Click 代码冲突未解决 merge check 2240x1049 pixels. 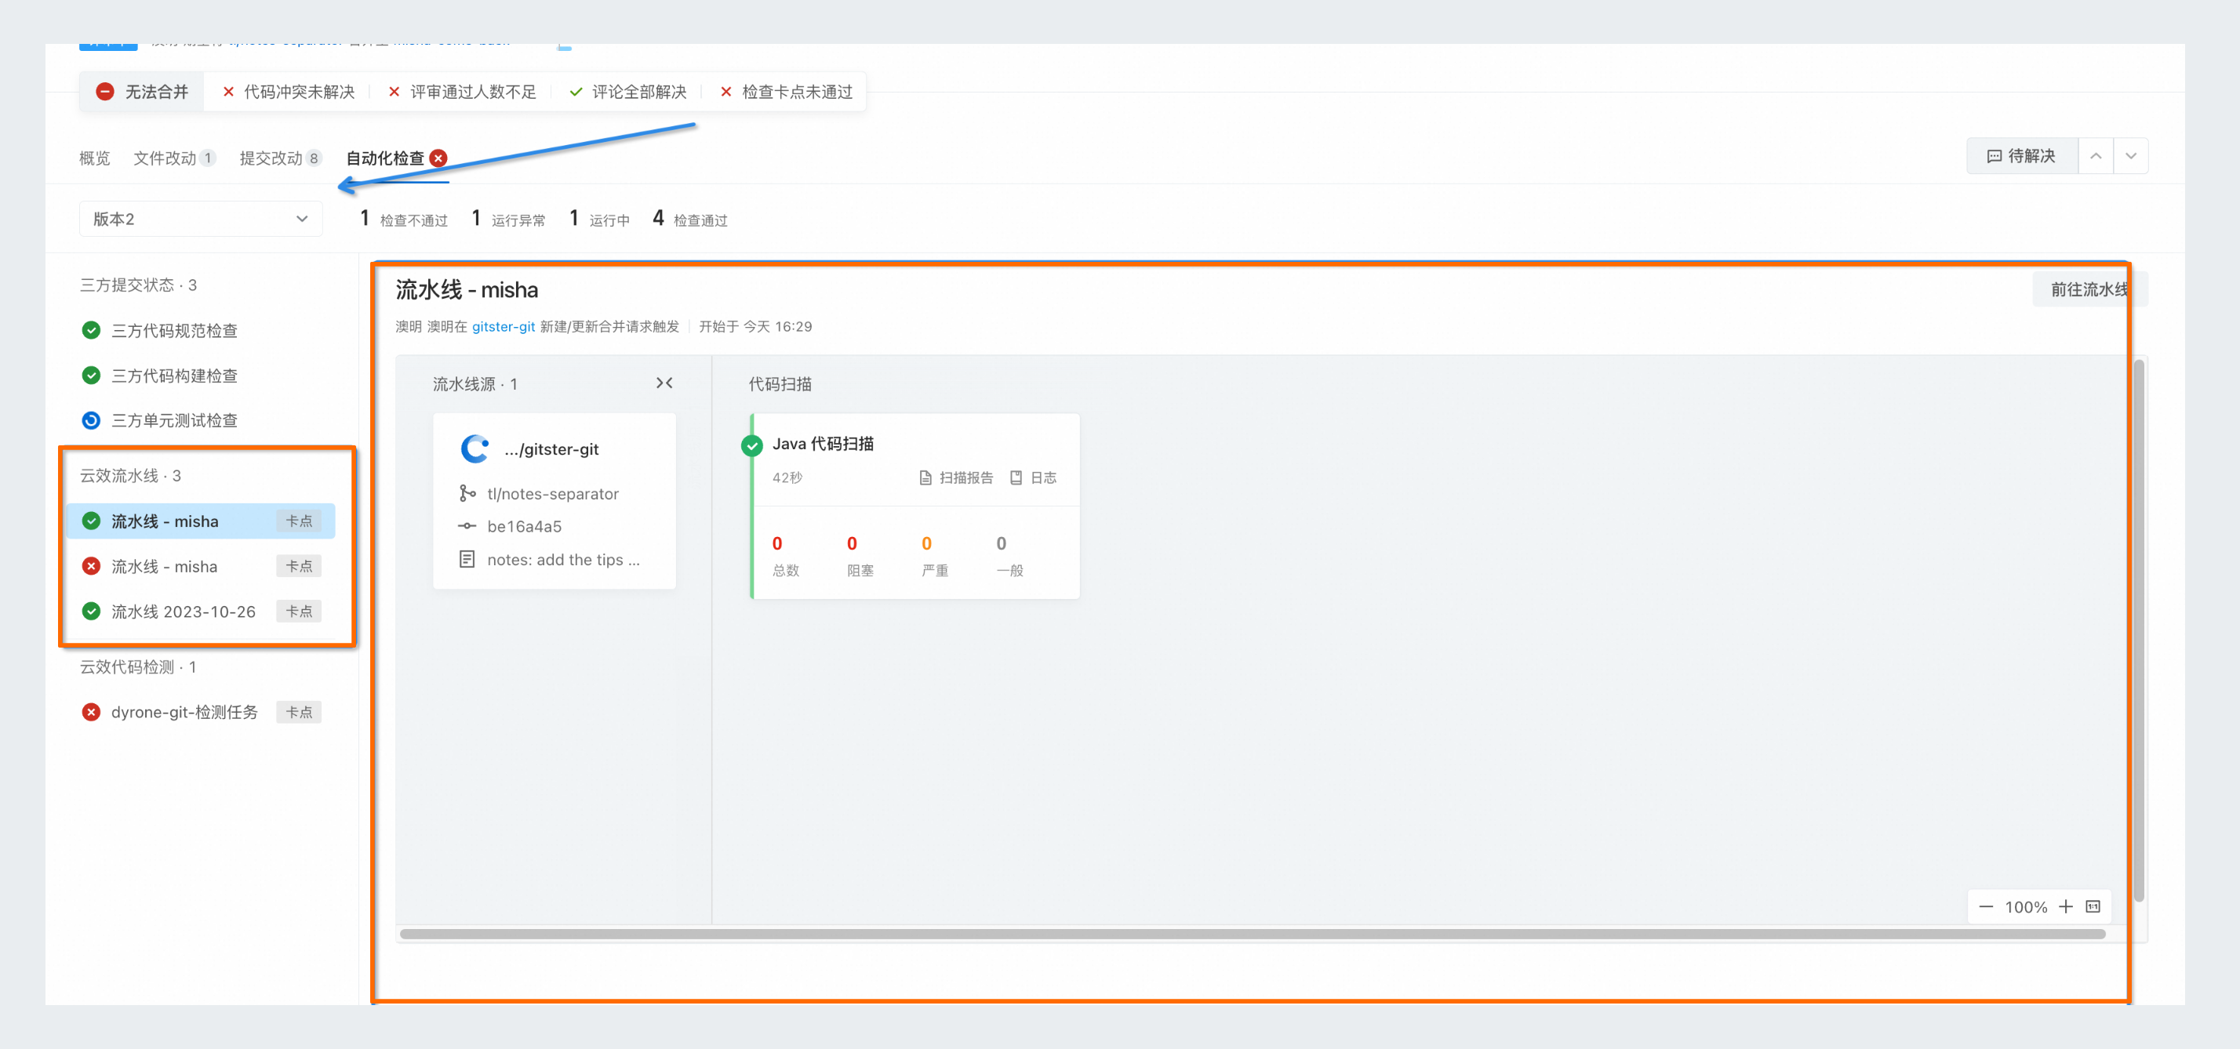[289, 93]
